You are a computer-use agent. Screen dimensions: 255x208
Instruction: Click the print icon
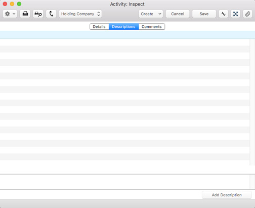click(x=25, y=14)
